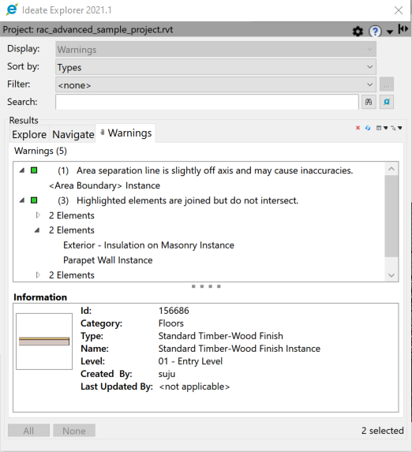Click the ellipsis button next to Filter

[x=387, y=84]
